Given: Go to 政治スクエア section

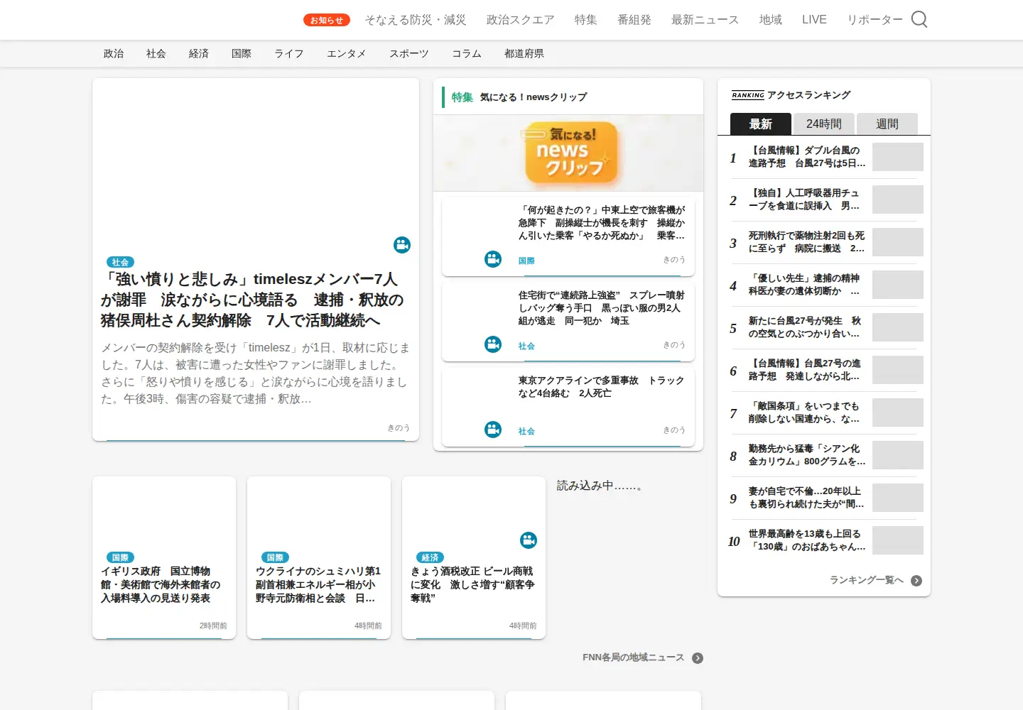Looking at the screenshot, I should (521, 20).
